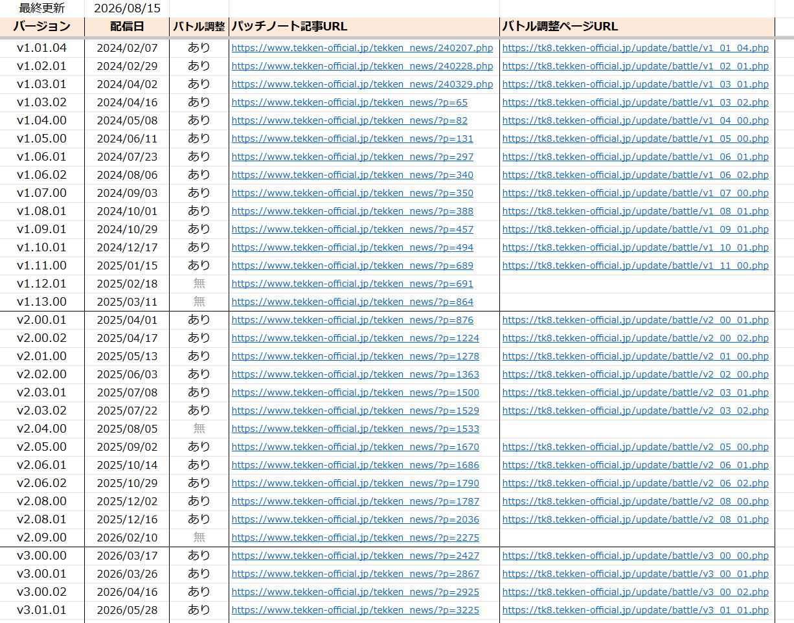Open battle adjustment link v3_00_02.php
The image size is (794, 623).
635,592
